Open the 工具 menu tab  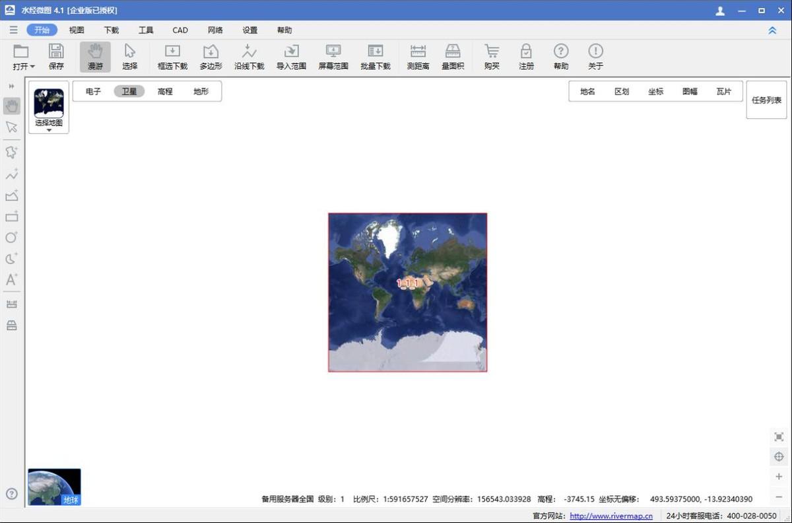146,30
